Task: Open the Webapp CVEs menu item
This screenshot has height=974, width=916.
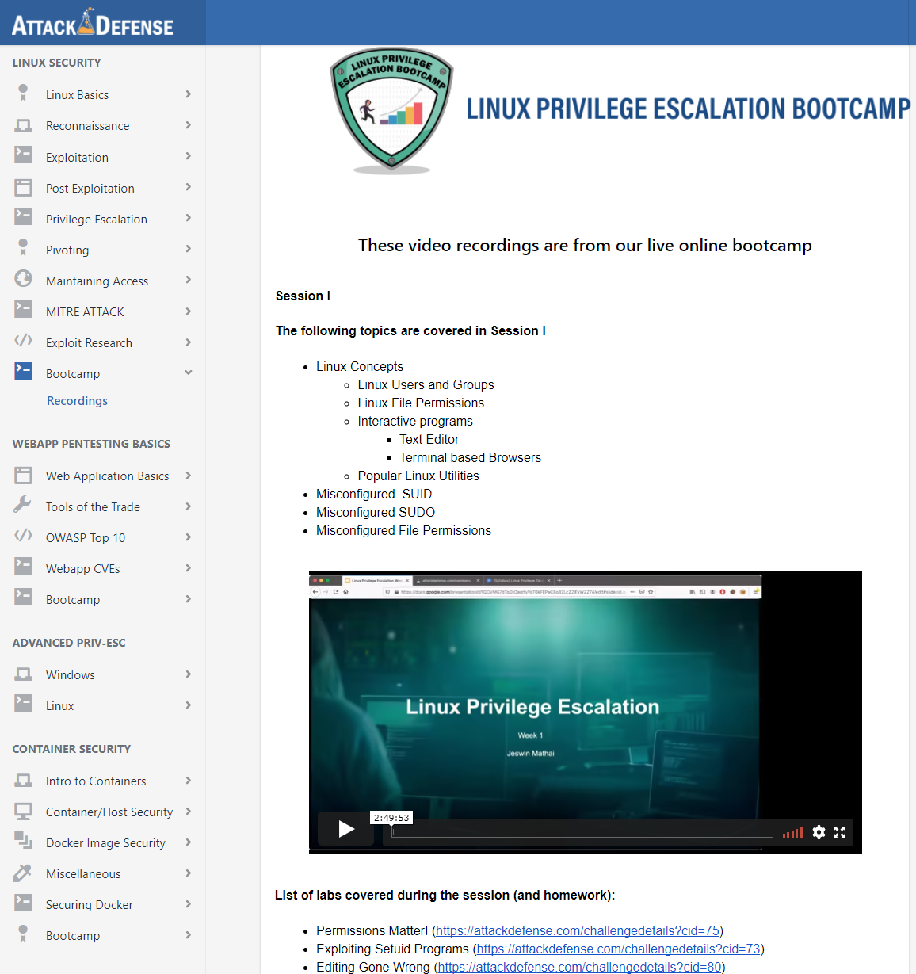Action: pos(83,569)
